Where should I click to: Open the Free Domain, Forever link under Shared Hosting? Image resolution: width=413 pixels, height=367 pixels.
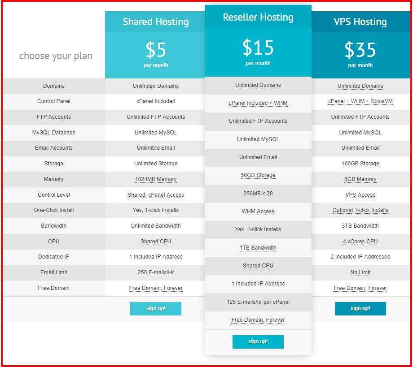click(155, 288)
